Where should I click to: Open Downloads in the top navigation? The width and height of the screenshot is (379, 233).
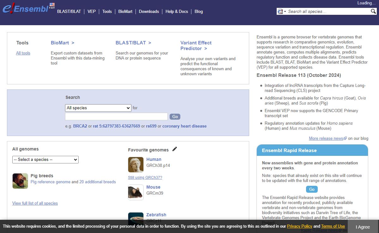pos(149,11)
